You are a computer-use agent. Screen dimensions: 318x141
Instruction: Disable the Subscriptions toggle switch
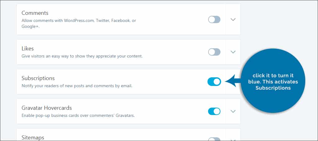(214, 82)
